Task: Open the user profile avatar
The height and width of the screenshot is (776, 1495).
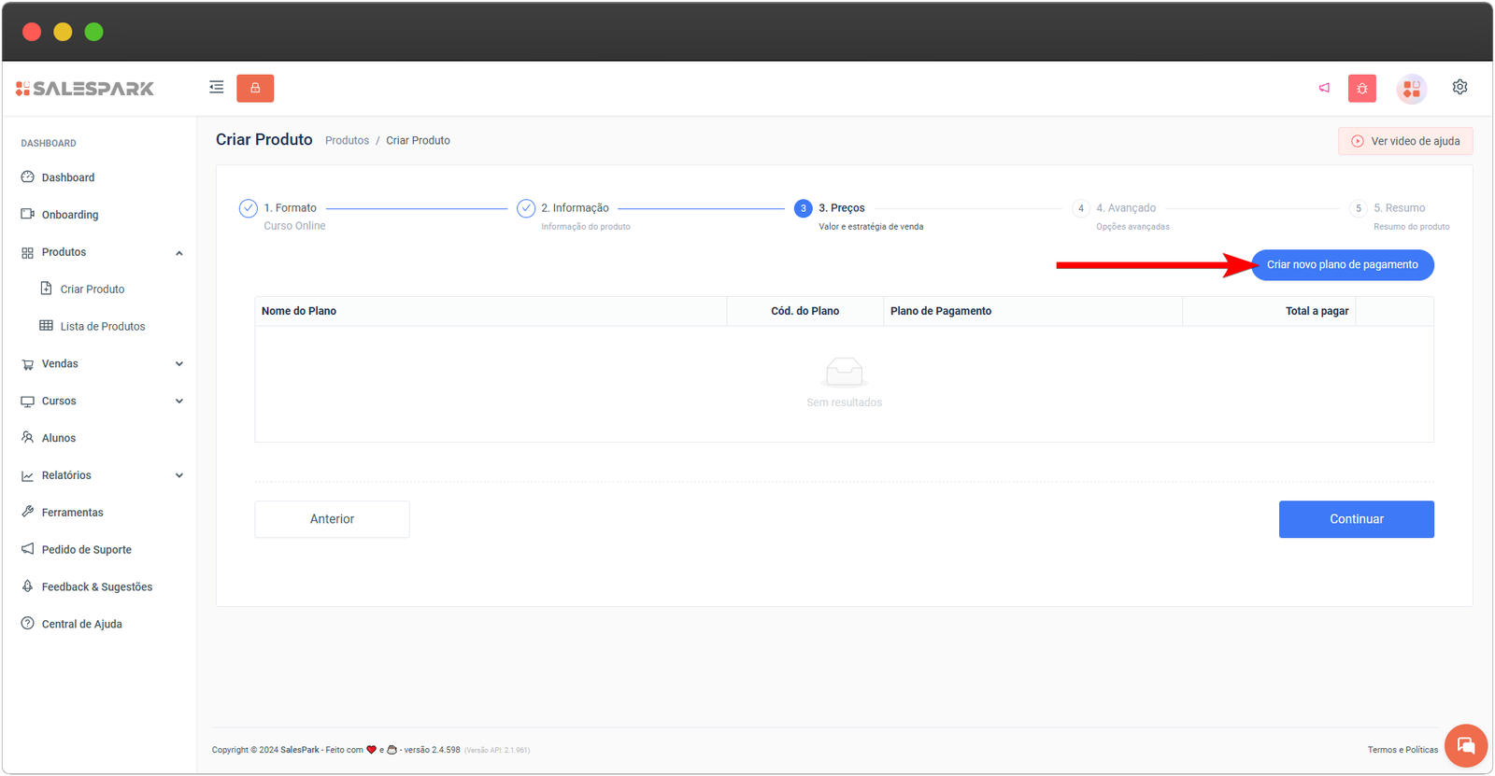Action: pos(1411,89)
